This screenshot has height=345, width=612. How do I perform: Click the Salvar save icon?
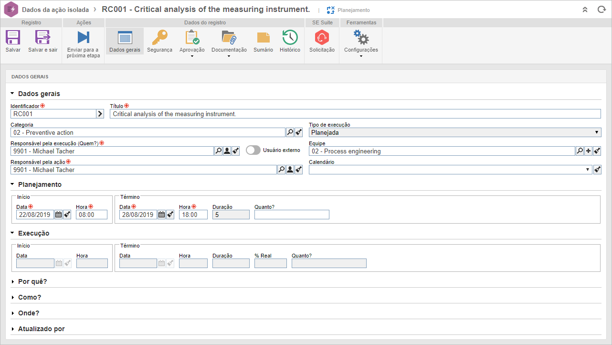(13, 37)
